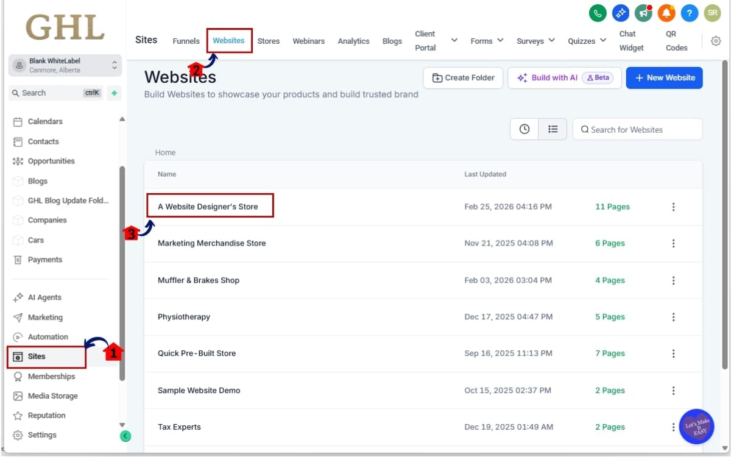Click the blue help question mark icon

(689, 13)
